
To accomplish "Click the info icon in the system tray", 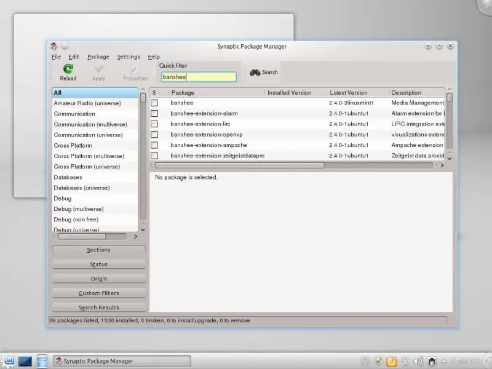I will [x=365, y=362].
